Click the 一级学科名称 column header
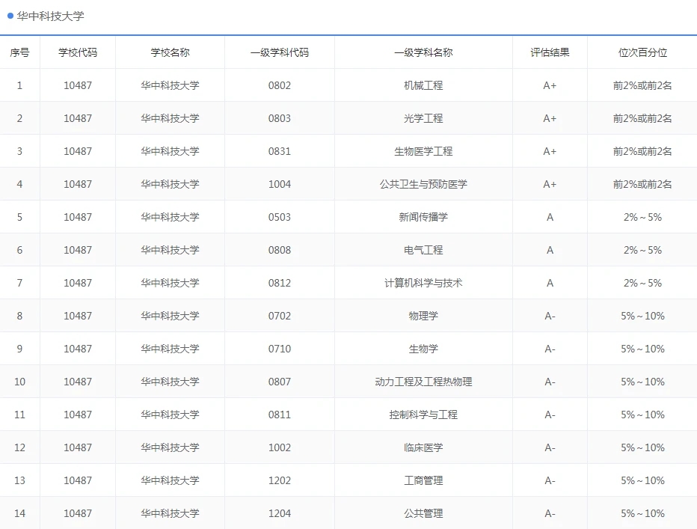 tap(423, 52)
